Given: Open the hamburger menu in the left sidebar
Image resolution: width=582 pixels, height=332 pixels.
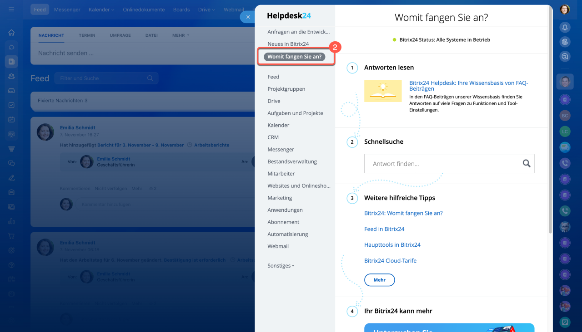Looking at the screenshot, I should (11, 10).
